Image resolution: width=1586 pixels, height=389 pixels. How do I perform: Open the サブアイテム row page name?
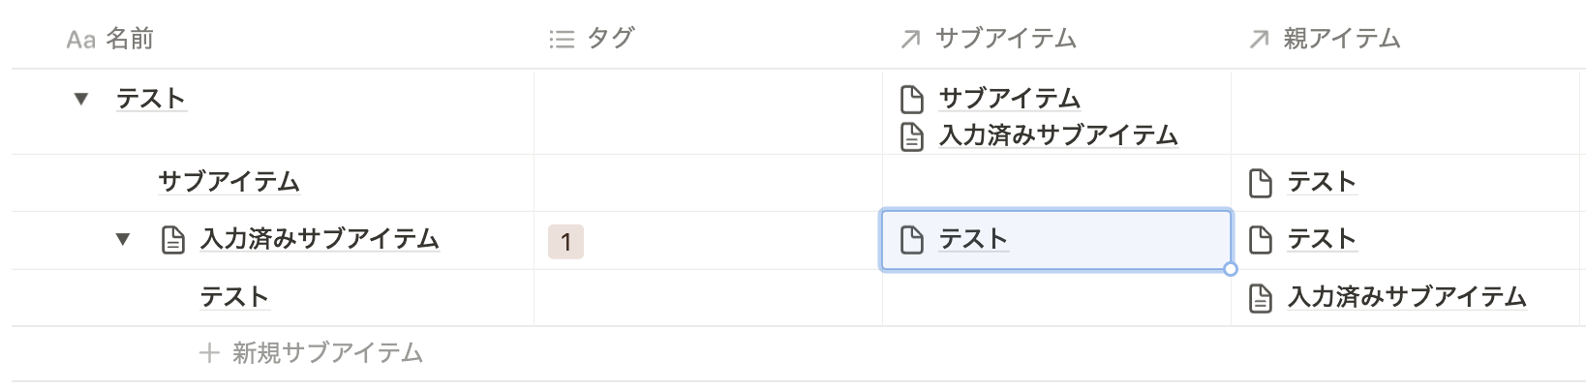pos(229,182)
